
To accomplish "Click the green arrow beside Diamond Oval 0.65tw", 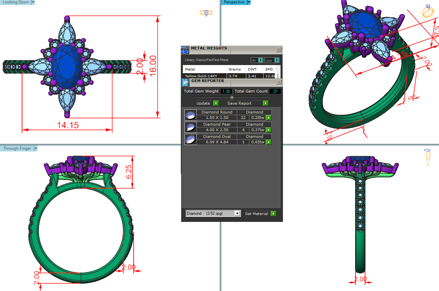I will tap(269, 142).
